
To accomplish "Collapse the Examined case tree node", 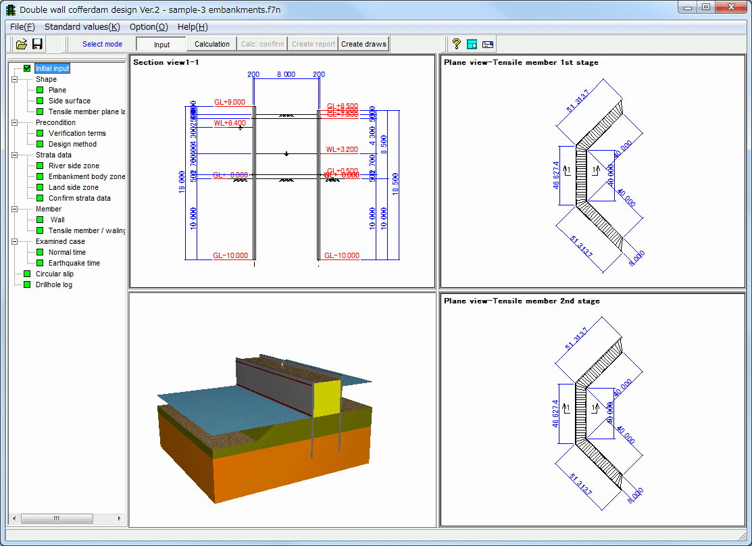I will point(14,241).
